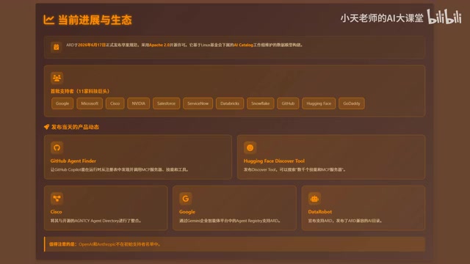Click the 发布当天的产品动态 section heading
Screen dimensions: 470x264
point(75,127)
